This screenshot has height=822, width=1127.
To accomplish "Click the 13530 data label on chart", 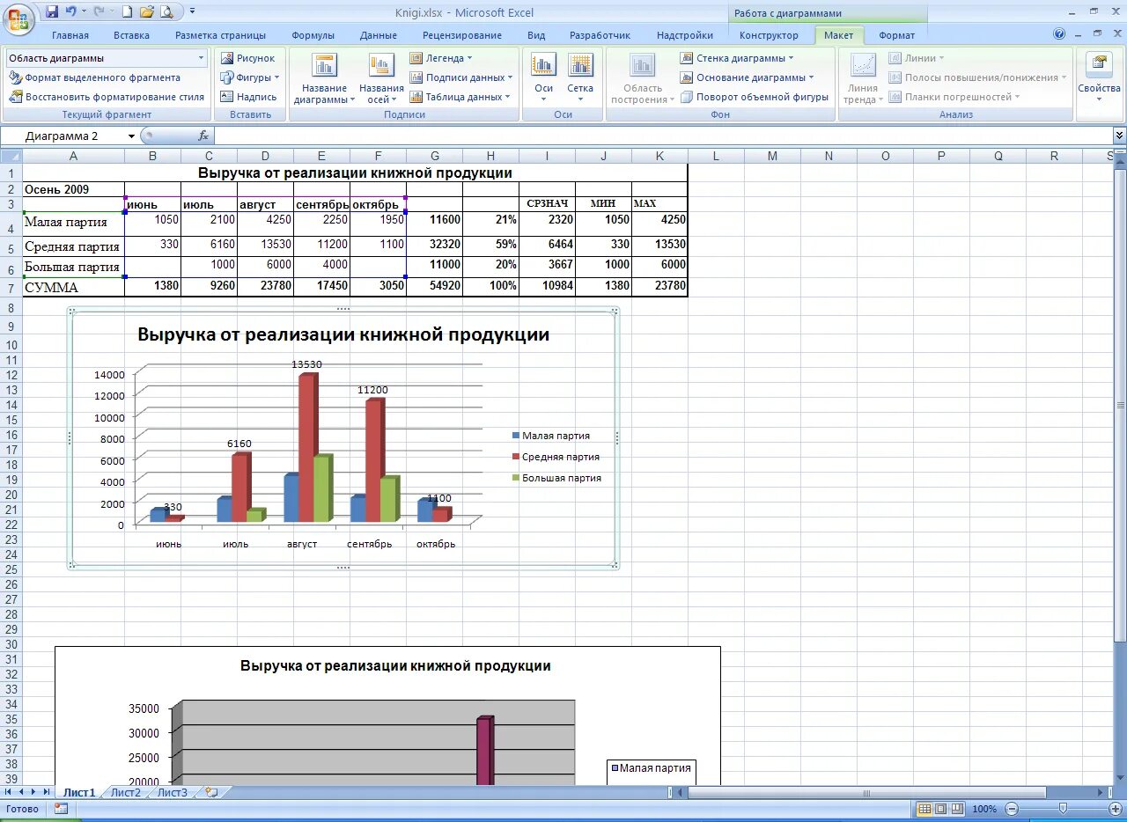I will point(307,364).
